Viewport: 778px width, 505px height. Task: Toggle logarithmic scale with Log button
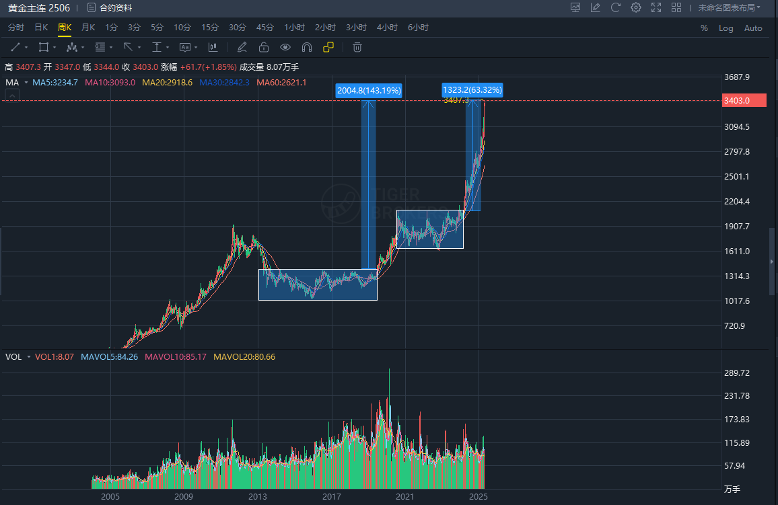click(726, 28)
